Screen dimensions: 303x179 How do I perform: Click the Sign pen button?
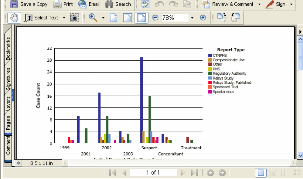click(275, 4)
